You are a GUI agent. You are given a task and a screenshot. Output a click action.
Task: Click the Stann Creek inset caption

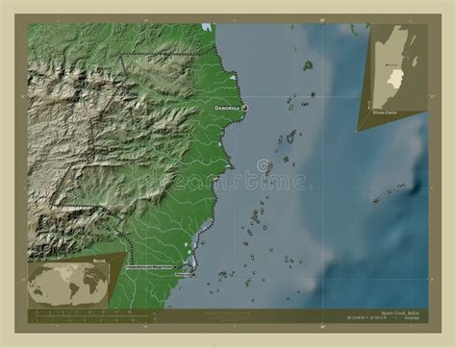(x=385, y=112)
